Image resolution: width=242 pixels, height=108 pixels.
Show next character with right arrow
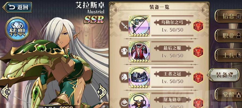coord(102,91)
